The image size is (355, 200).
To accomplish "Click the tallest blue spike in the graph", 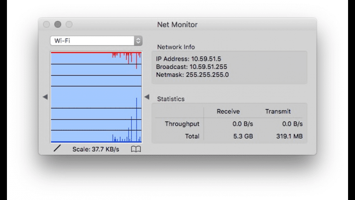I will point(136,118).
